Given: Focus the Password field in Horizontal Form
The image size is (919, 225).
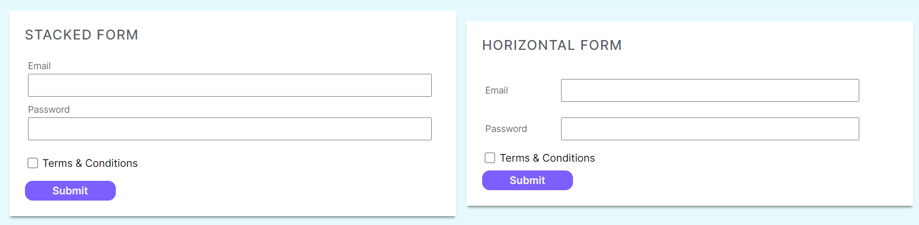Looking at the screenshot, I should 710,129.
